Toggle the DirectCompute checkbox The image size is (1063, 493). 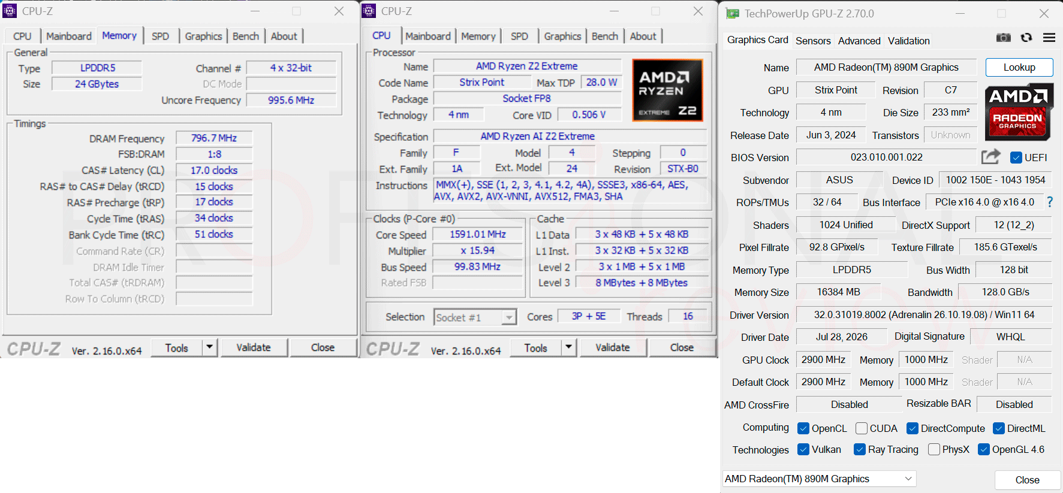click(913, 428)
